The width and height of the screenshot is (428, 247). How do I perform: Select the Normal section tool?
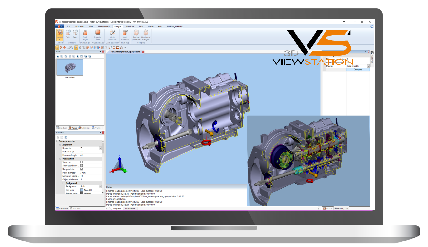(60, 35)
